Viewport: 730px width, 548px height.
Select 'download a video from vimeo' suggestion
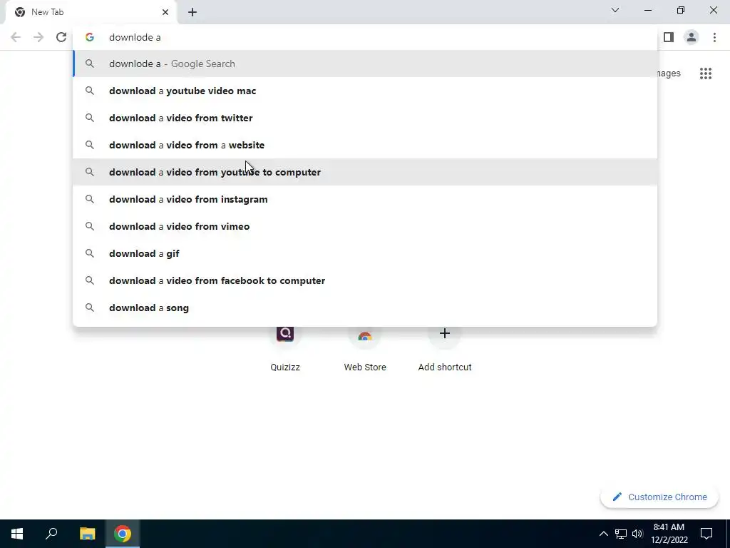point(365,226)
